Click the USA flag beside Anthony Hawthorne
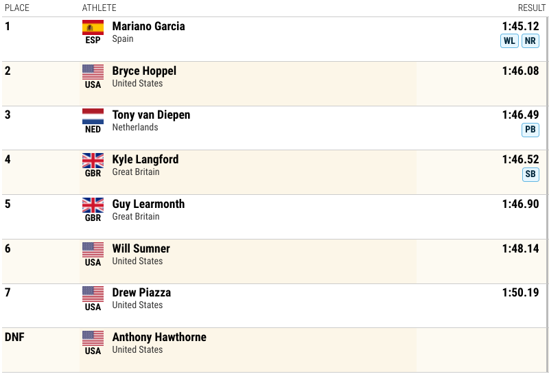This screenshot has width=549, height=385. click(x=93, y=338)
